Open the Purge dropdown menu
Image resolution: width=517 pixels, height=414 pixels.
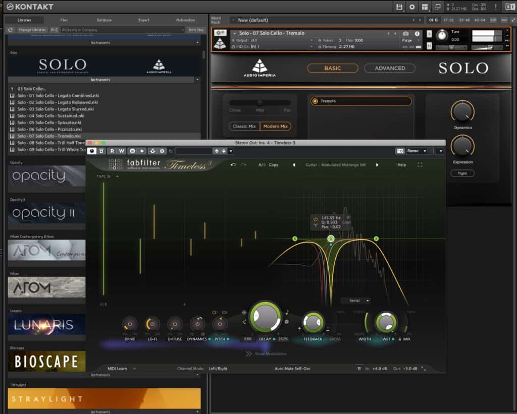[410, 40]
